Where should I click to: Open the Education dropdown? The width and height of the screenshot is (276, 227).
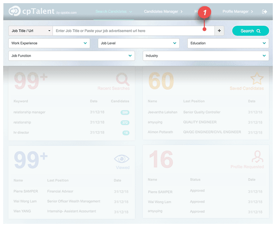click(228, 43)
